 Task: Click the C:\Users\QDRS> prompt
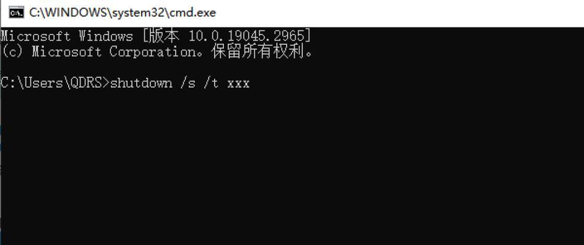click(55, 83)
